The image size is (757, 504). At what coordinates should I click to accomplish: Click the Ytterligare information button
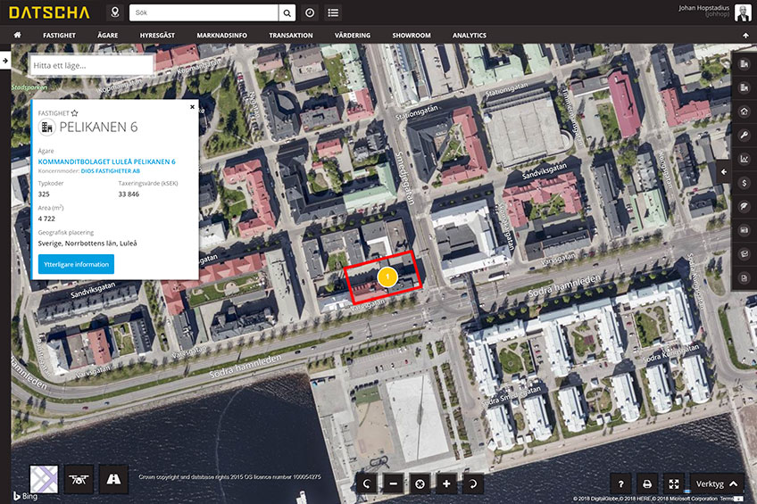click(x=76, y=264)
